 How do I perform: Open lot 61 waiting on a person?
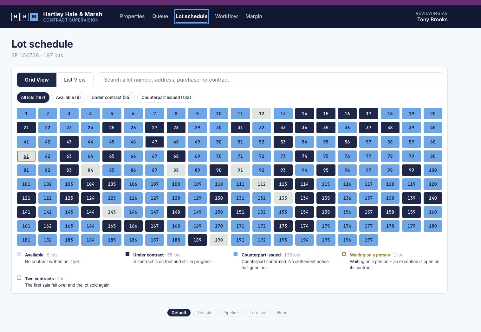(26, 156)
